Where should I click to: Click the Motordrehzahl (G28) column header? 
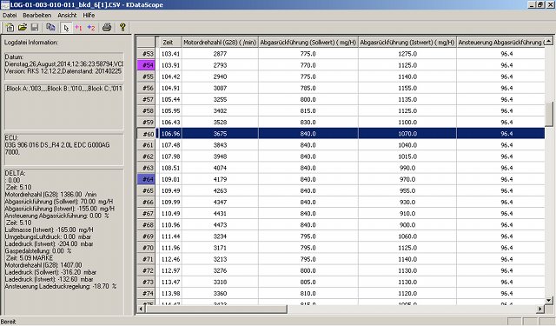pyautogui.click(x=220, y=43)
